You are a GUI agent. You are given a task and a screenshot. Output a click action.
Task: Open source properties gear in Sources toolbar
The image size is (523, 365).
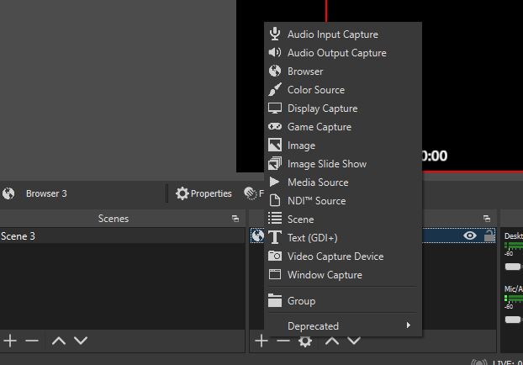coord(305,341)
